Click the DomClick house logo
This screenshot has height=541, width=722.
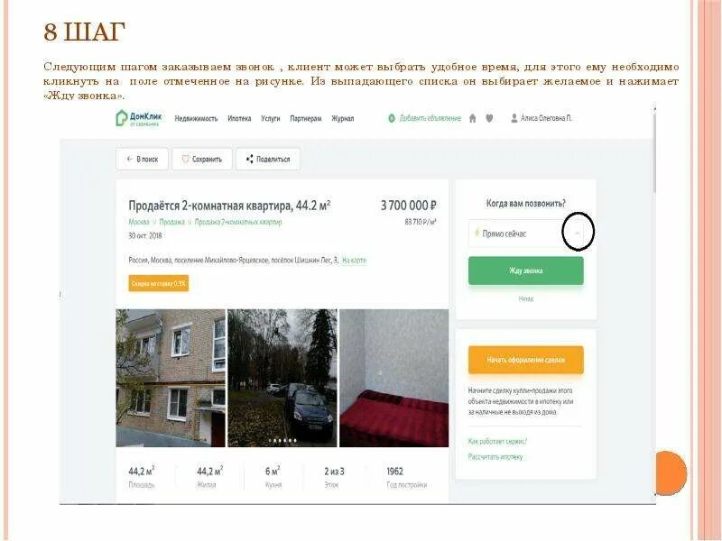point(121,118)
